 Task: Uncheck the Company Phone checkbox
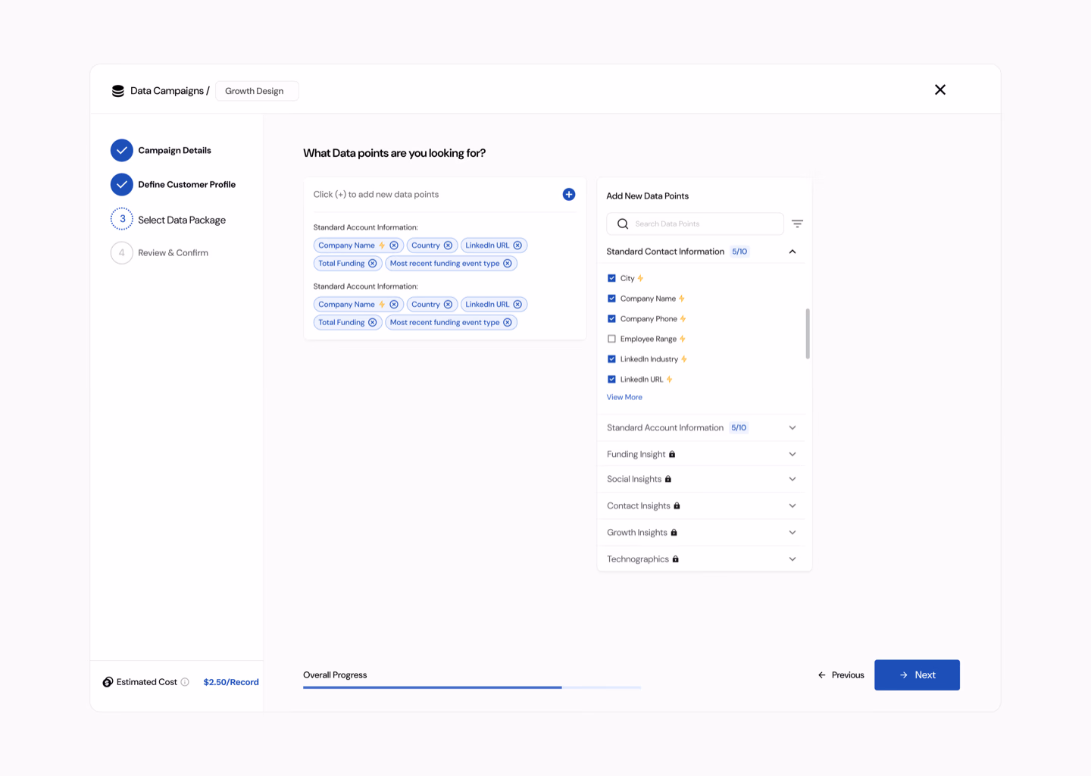[611, 319]
